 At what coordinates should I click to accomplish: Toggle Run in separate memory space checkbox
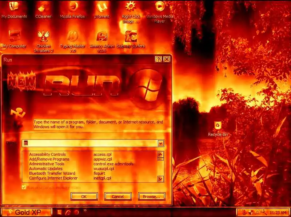(x=24, y=187)
